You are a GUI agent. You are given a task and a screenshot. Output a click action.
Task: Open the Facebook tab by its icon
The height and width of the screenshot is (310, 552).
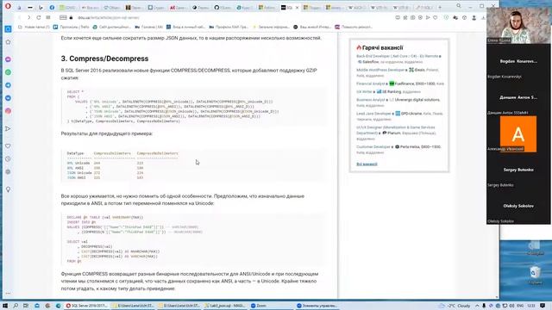(52, 8)
